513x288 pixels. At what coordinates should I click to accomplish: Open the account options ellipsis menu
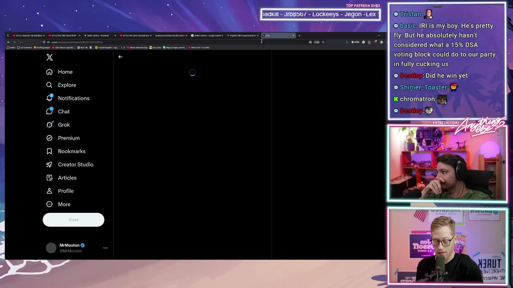tap(105, 248)
